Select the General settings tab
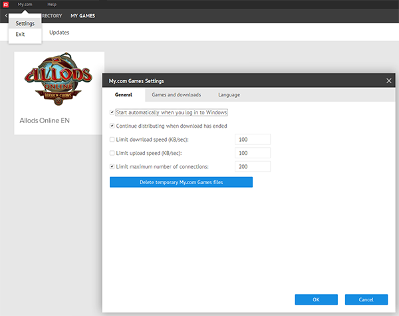Viewport: 399px width, 316px height. [x=124, y=94]
